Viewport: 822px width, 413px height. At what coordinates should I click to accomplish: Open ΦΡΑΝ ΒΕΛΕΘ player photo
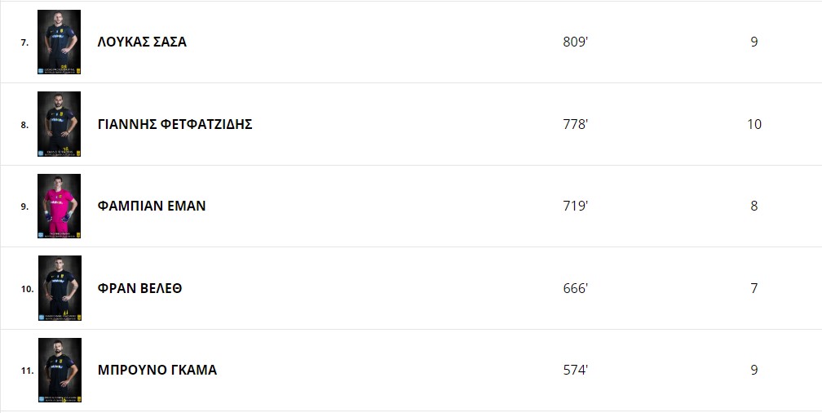point(60,288)
